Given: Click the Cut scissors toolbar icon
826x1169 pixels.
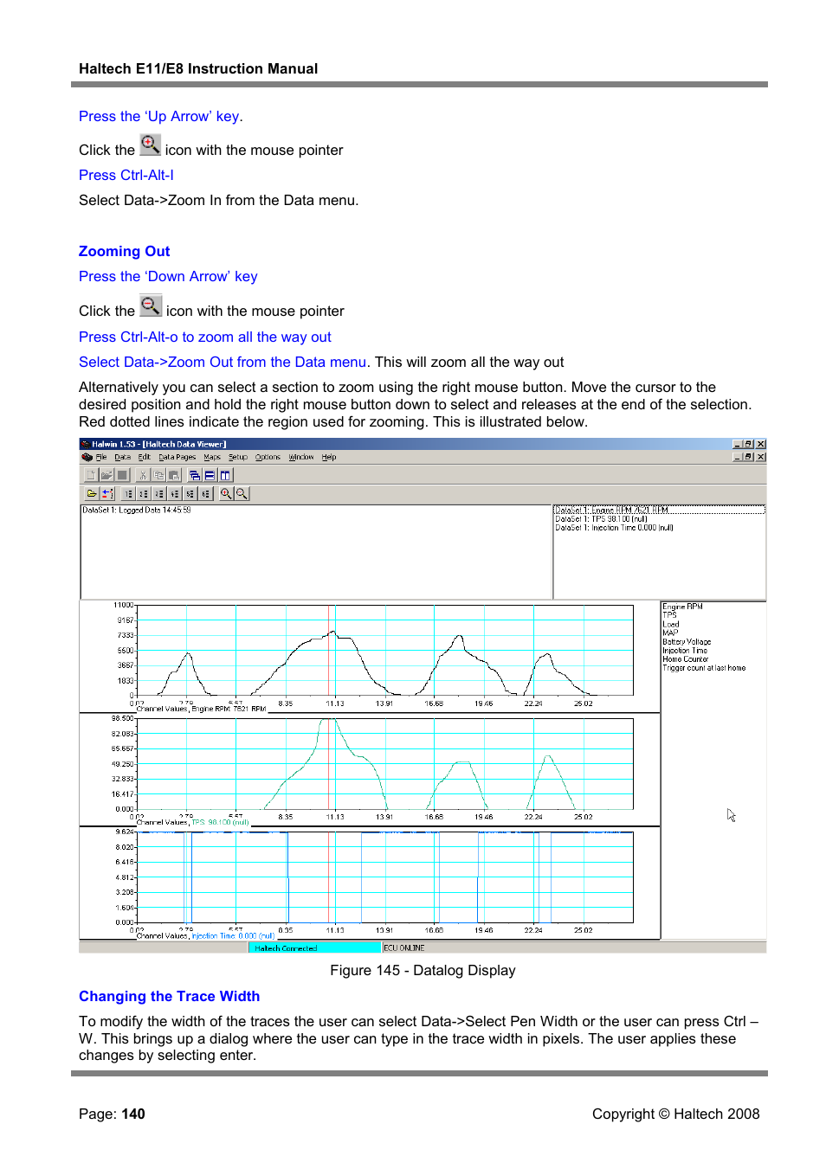Looking at the screenshot, I should (143, 475).
